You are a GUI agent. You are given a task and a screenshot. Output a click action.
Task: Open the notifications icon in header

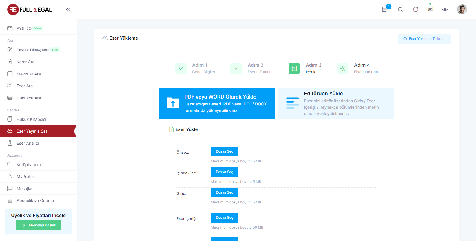(416, 9)
